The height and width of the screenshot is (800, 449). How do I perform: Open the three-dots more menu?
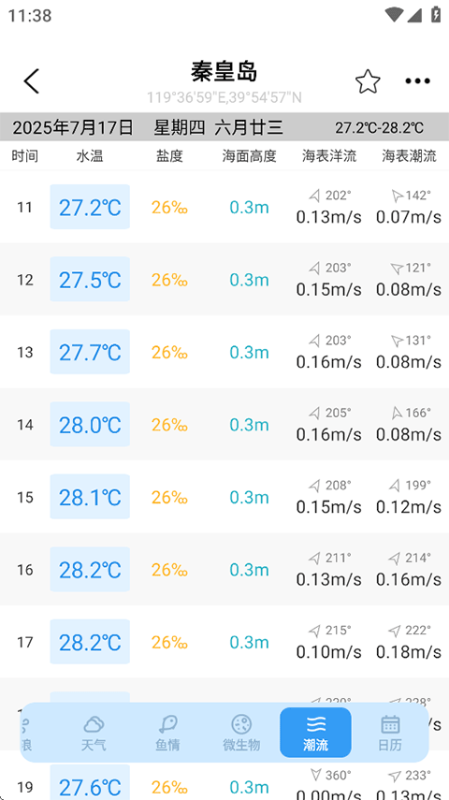pos(417,80)
